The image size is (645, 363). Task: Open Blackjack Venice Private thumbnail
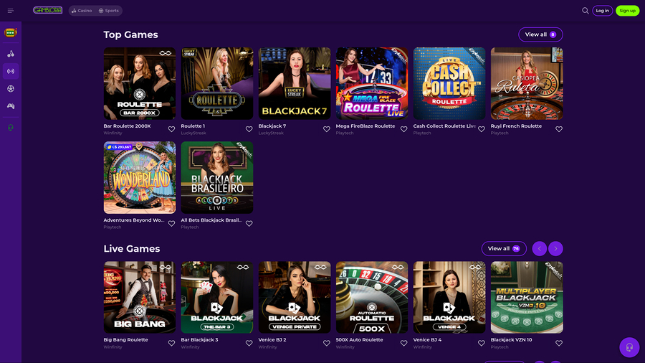[x=295, y=297]
